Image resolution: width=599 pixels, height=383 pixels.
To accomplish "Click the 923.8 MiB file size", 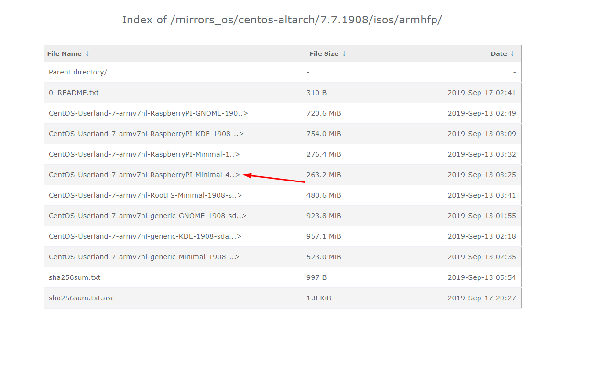I will pos(324,216).
